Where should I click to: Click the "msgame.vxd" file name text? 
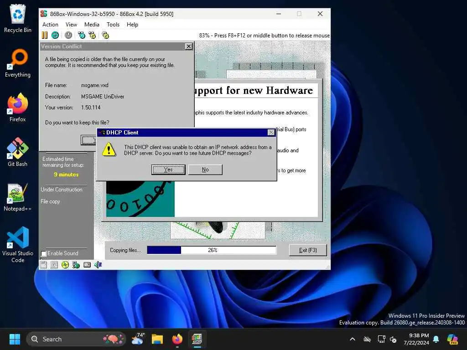point(95,85)
